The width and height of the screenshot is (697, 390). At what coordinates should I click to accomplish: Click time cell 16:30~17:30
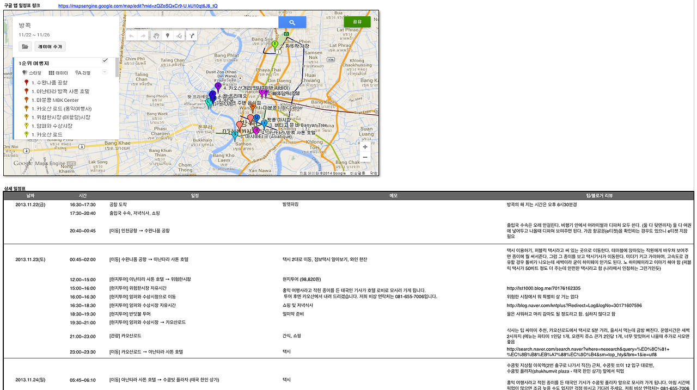click(83, 205)
